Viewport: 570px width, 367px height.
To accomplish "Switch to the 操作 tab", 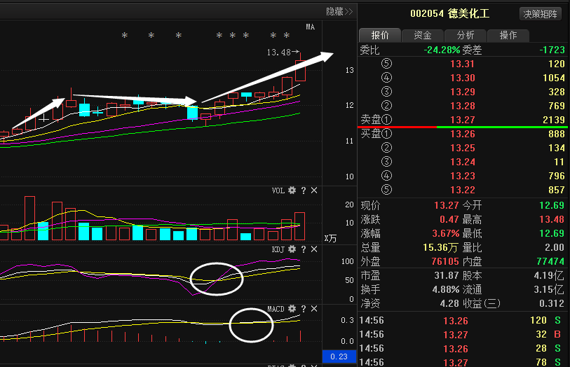I will pos(508,35).
